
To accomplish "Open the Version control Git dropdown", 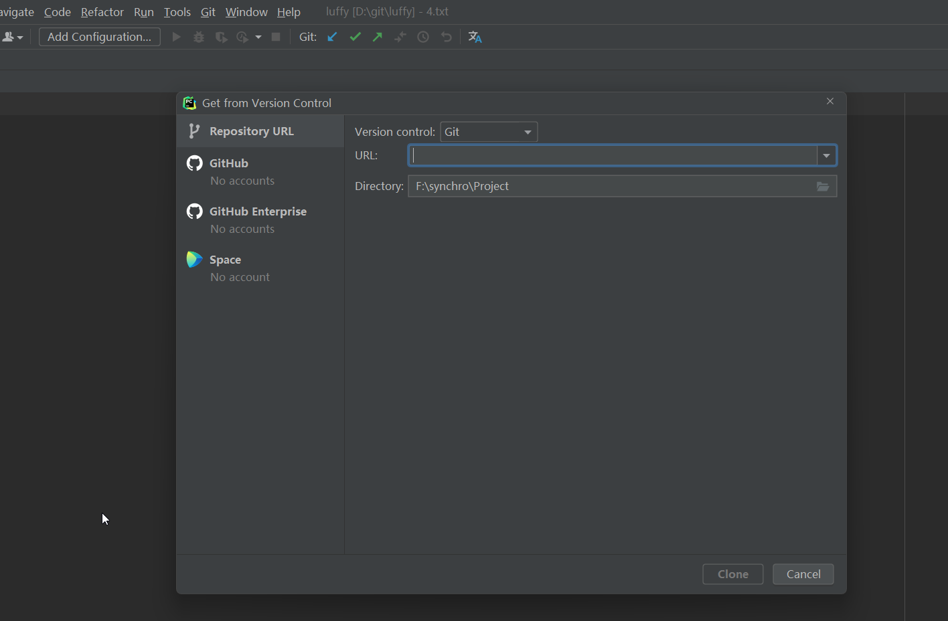I will (489, 132).
